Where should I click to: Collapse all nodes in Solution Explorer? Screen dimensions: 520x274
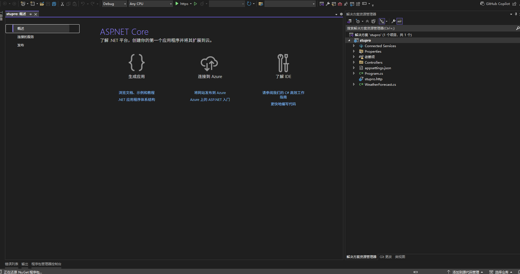click(x=367, y=21)
